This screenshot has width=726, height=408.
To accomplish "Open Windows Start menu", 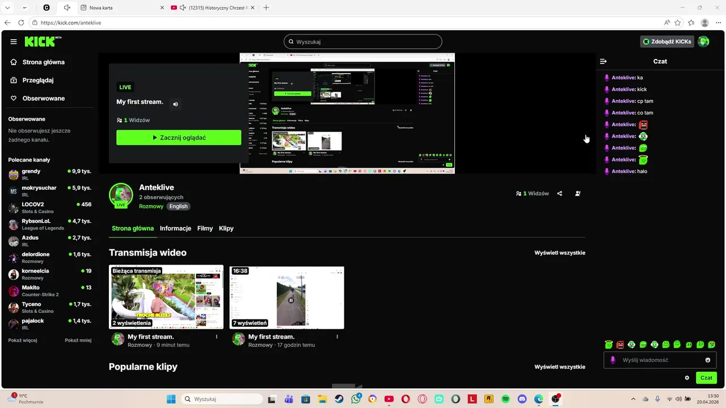I will pyautogui.click(x=171, y=399).
